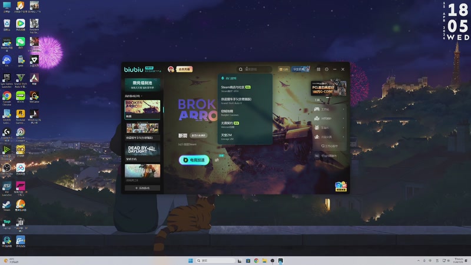
Task: Click the magnifier search icon
Action: [241, 69]
